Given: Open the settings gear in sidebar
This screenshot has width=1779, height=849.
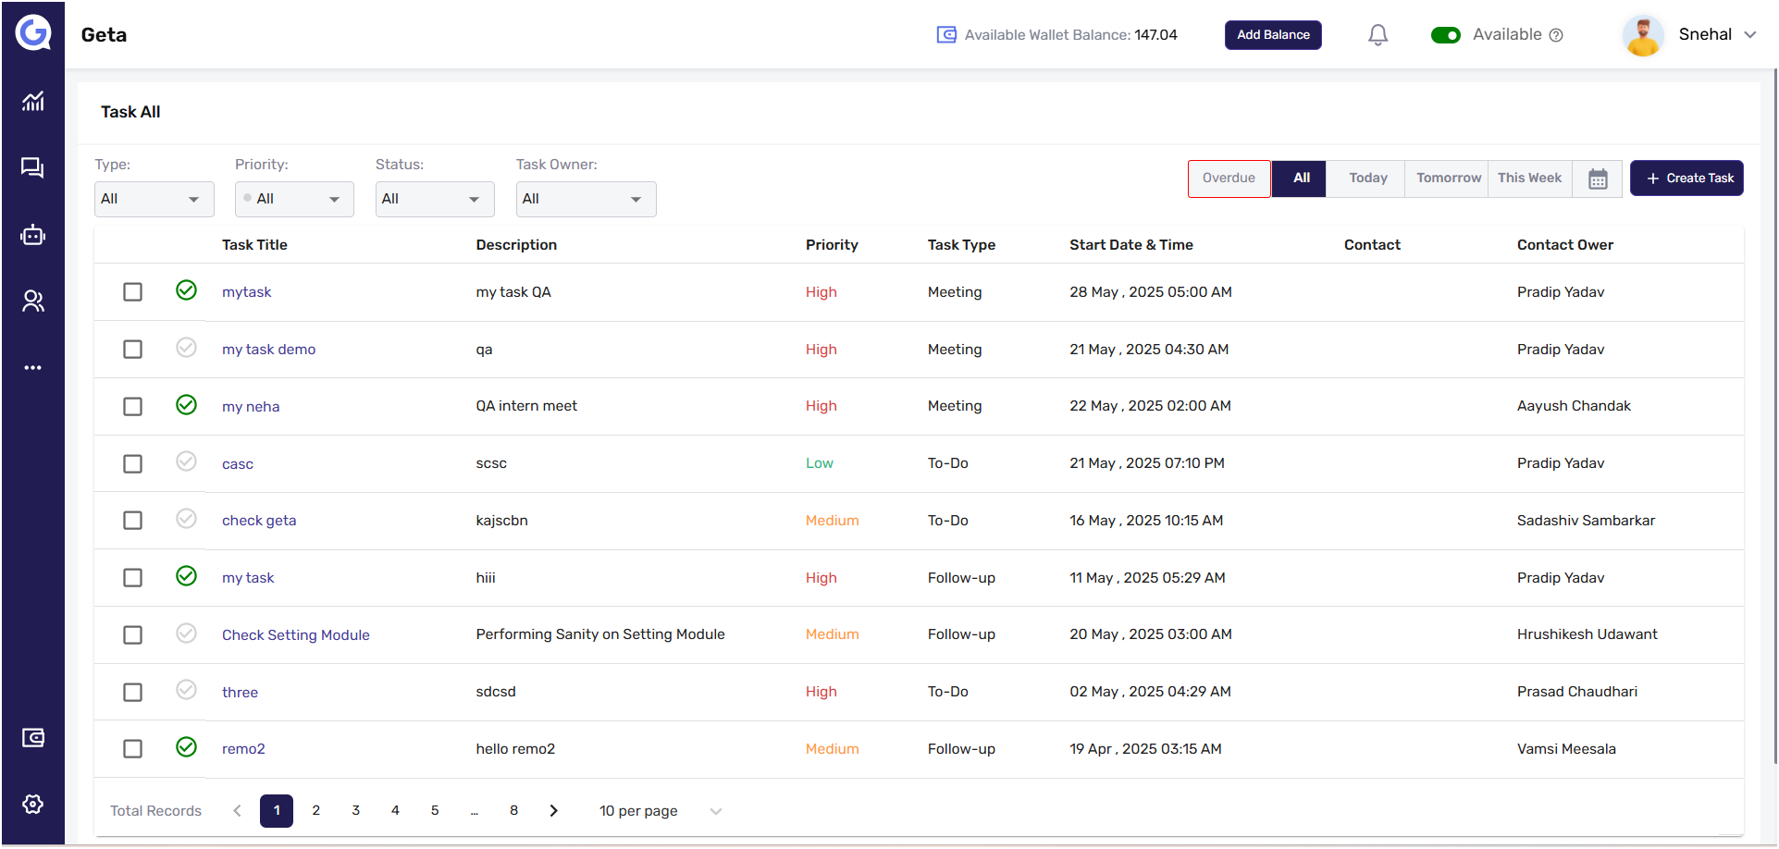Looking at the screenshot, I should pos(33,804).
